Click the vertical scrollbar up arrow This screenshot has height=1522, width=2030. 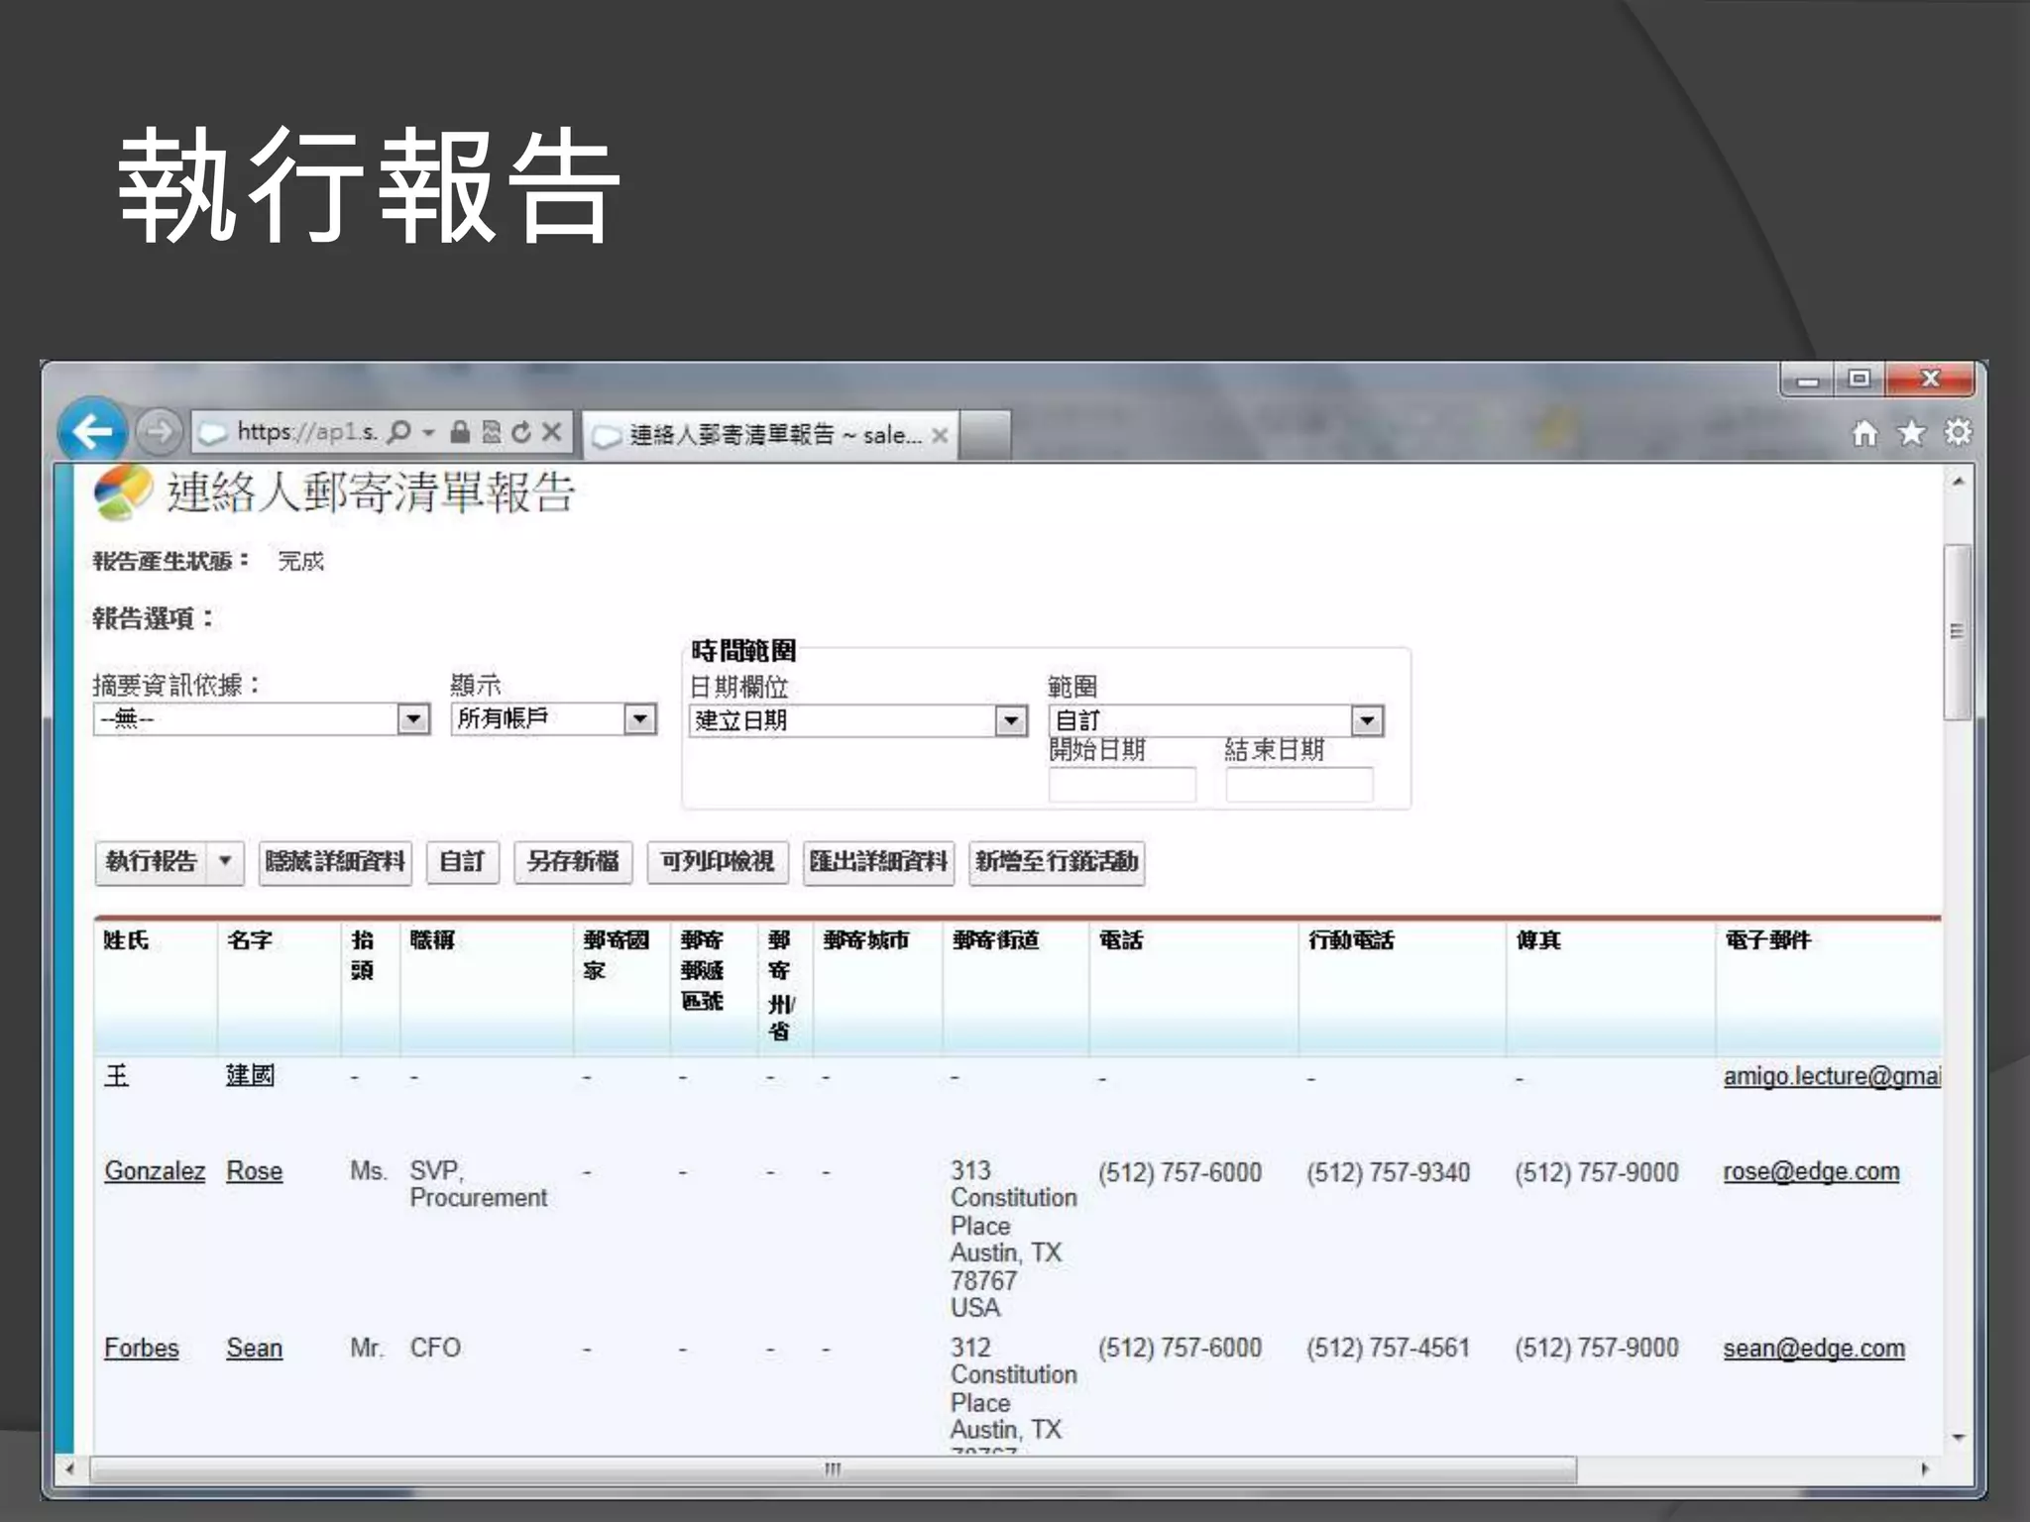[1958, 482]
